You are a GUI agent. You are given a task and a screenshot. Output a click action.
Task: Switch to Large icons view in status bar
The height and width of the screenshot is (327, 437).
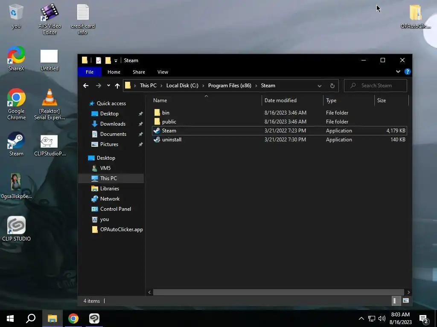click(x=406, y=301)
